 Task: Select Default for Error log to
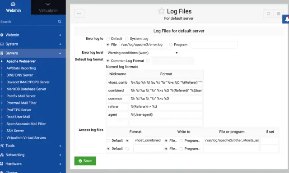[x=108, y=39]
